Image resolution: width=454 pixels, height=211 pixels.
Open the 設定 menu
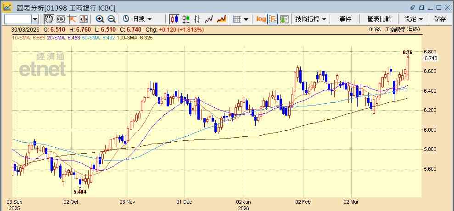click(414, 19)
